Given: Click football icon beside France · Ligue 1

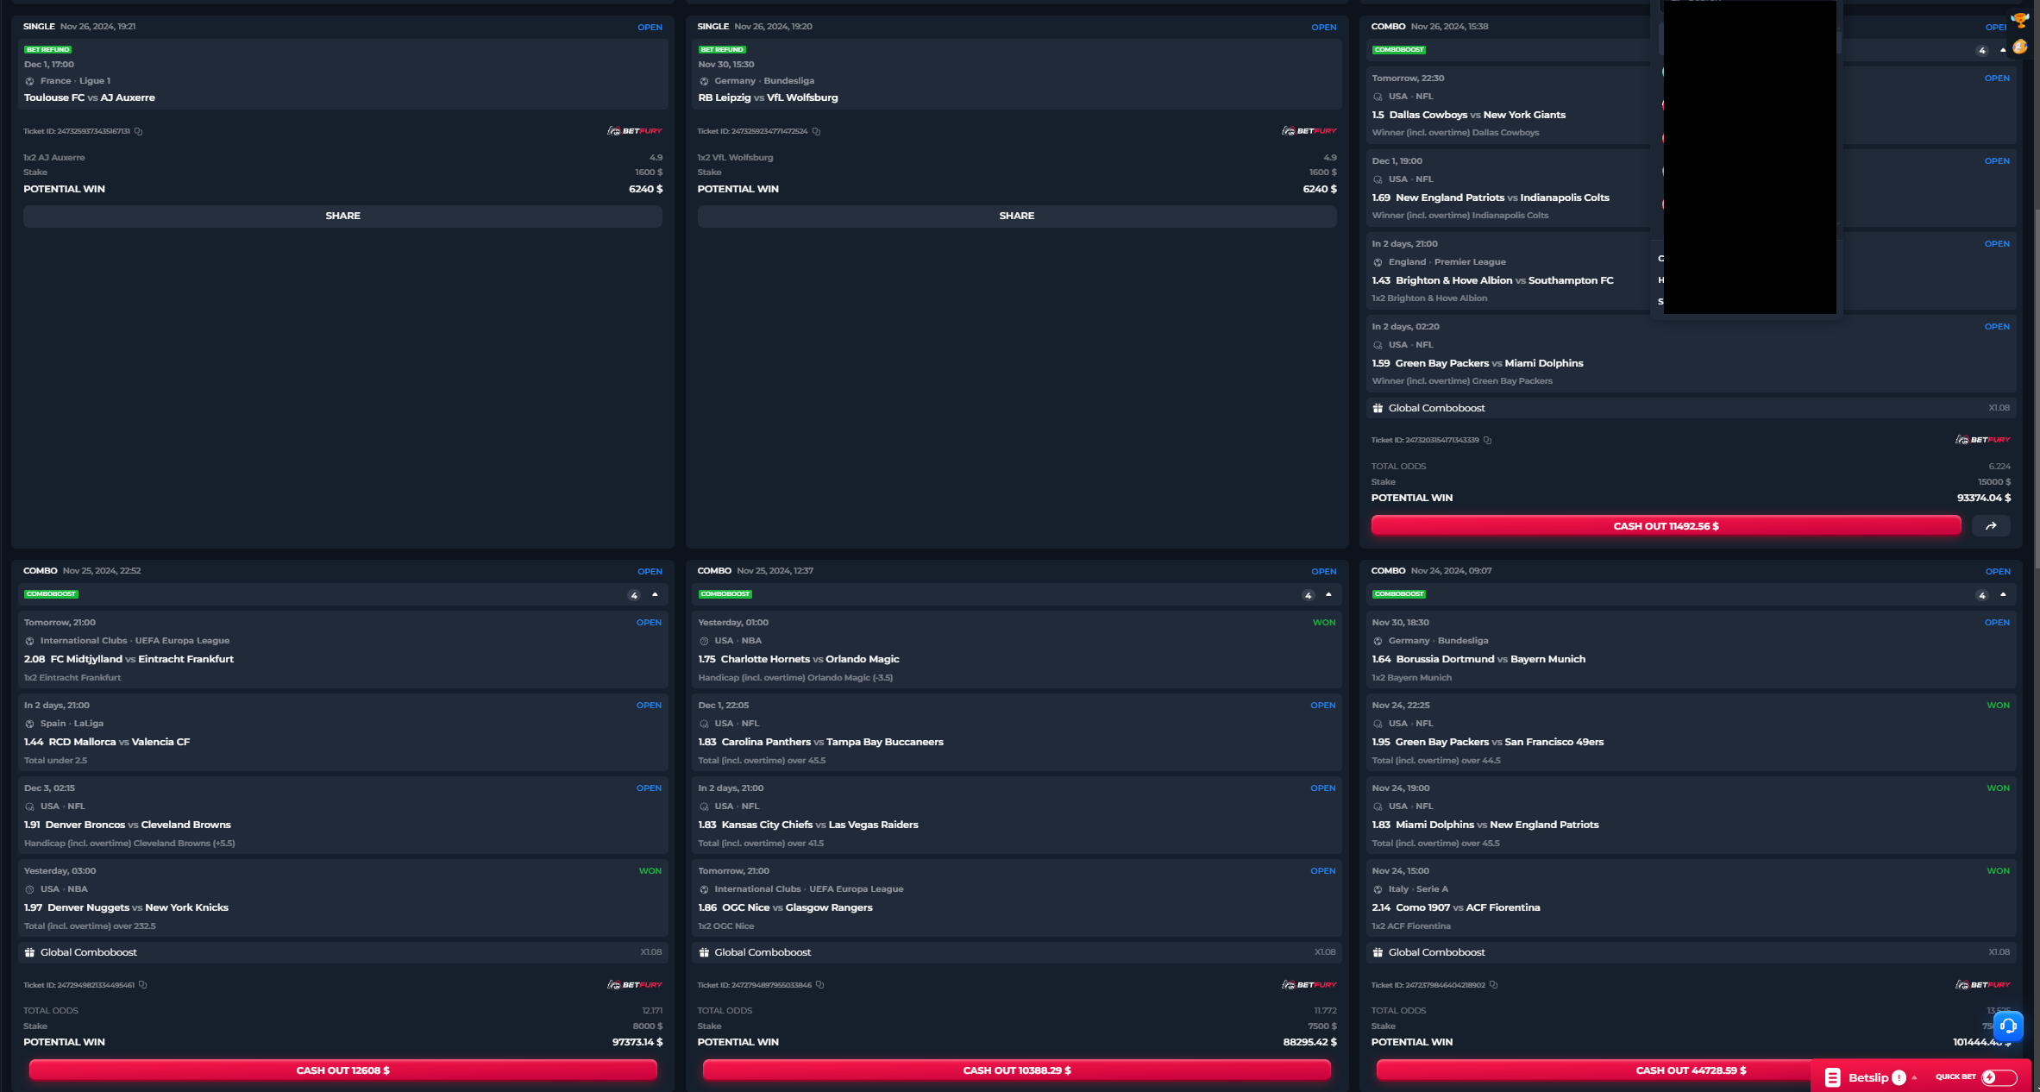Looking at the screenshot, I should click(x=29, y=81).
